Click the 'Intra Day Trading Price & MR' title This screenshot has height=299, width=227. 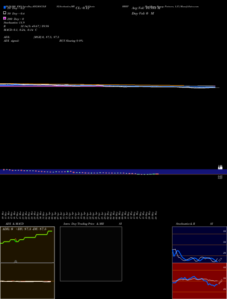(84, 224)
